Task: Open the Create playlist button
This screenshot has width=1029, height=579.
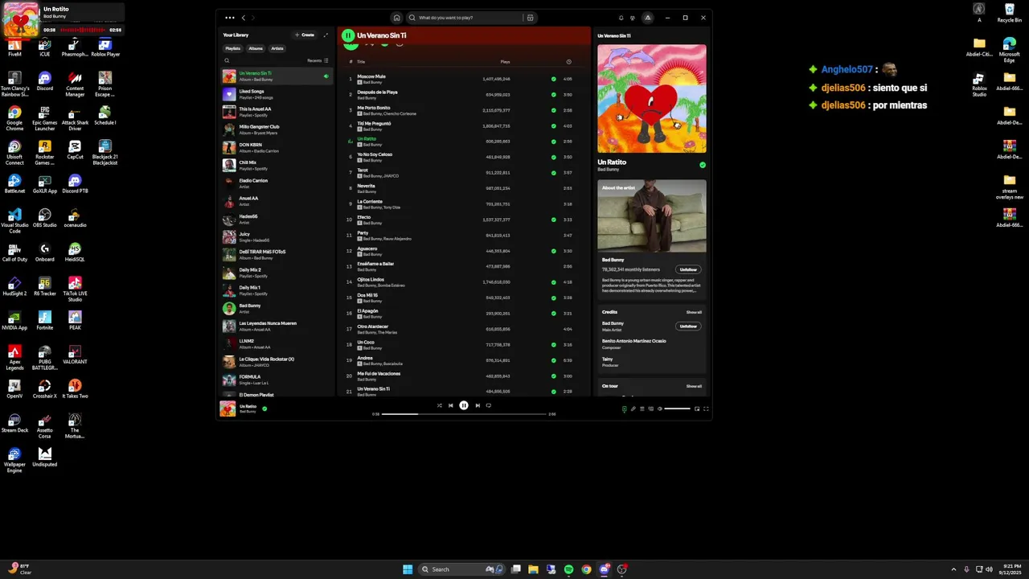Action: point(305,35)
